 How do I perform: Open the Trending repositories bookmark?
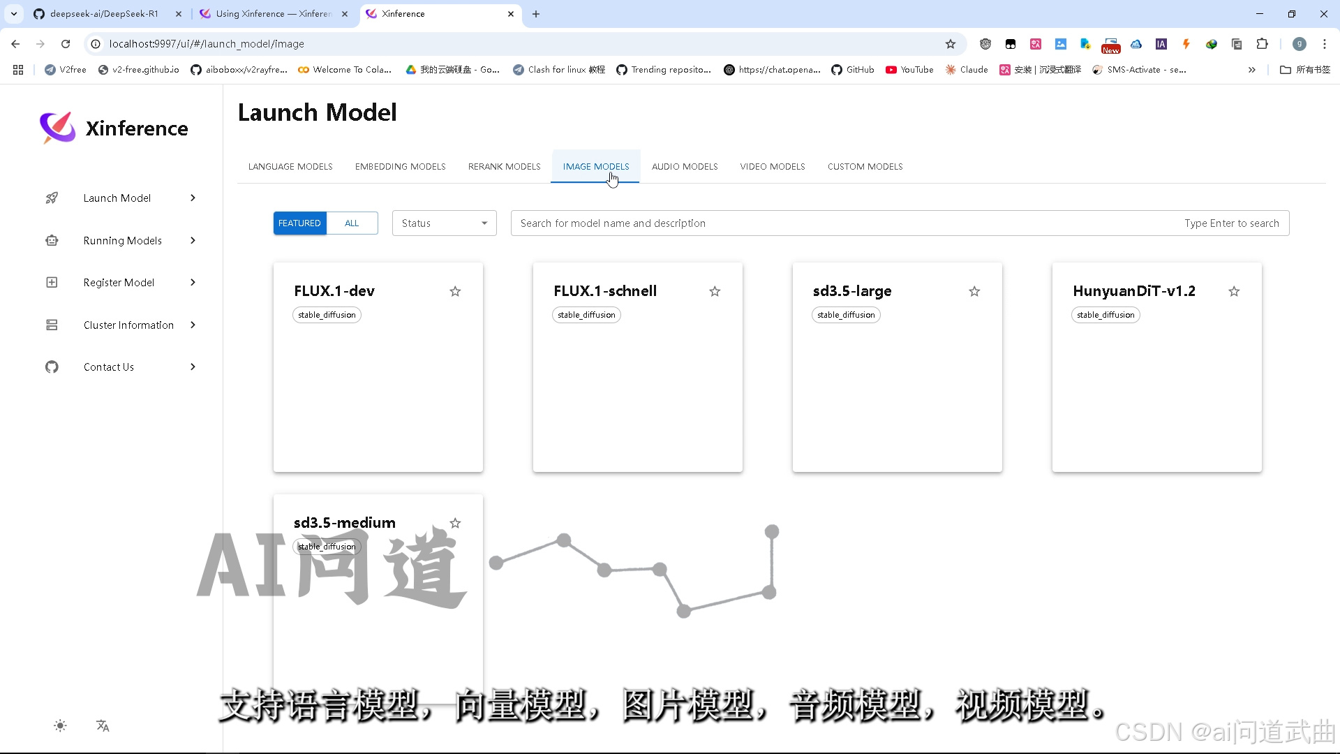tap(664, 69)
